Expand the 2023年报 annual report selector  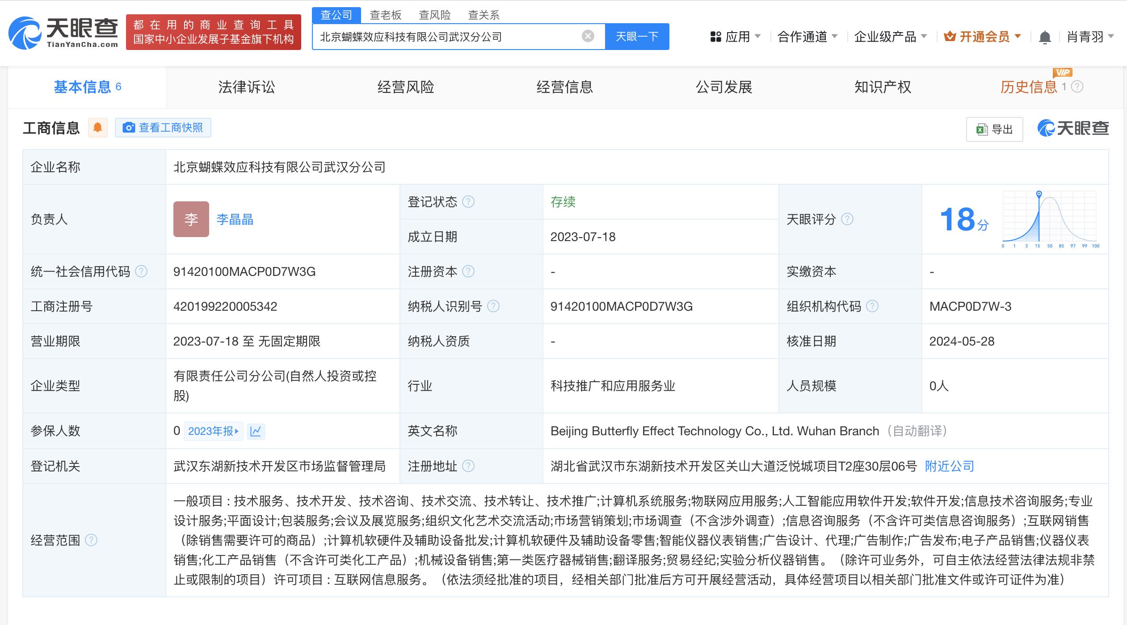213,431
